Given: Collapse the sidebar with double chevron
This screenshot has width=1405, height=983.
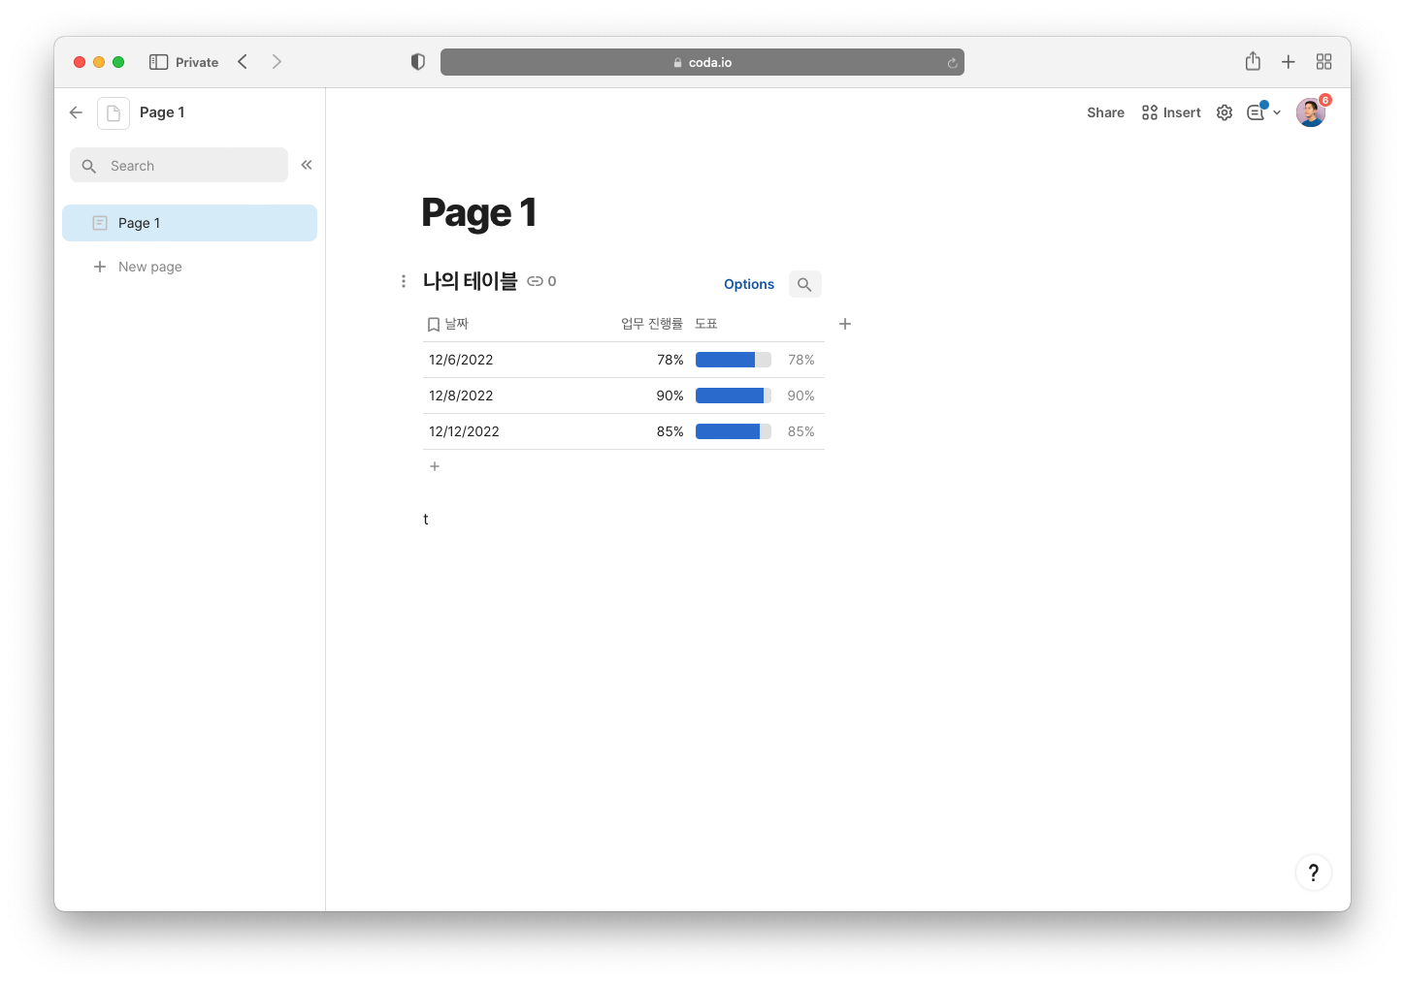Looking at the screenshot, I should 307,165.
